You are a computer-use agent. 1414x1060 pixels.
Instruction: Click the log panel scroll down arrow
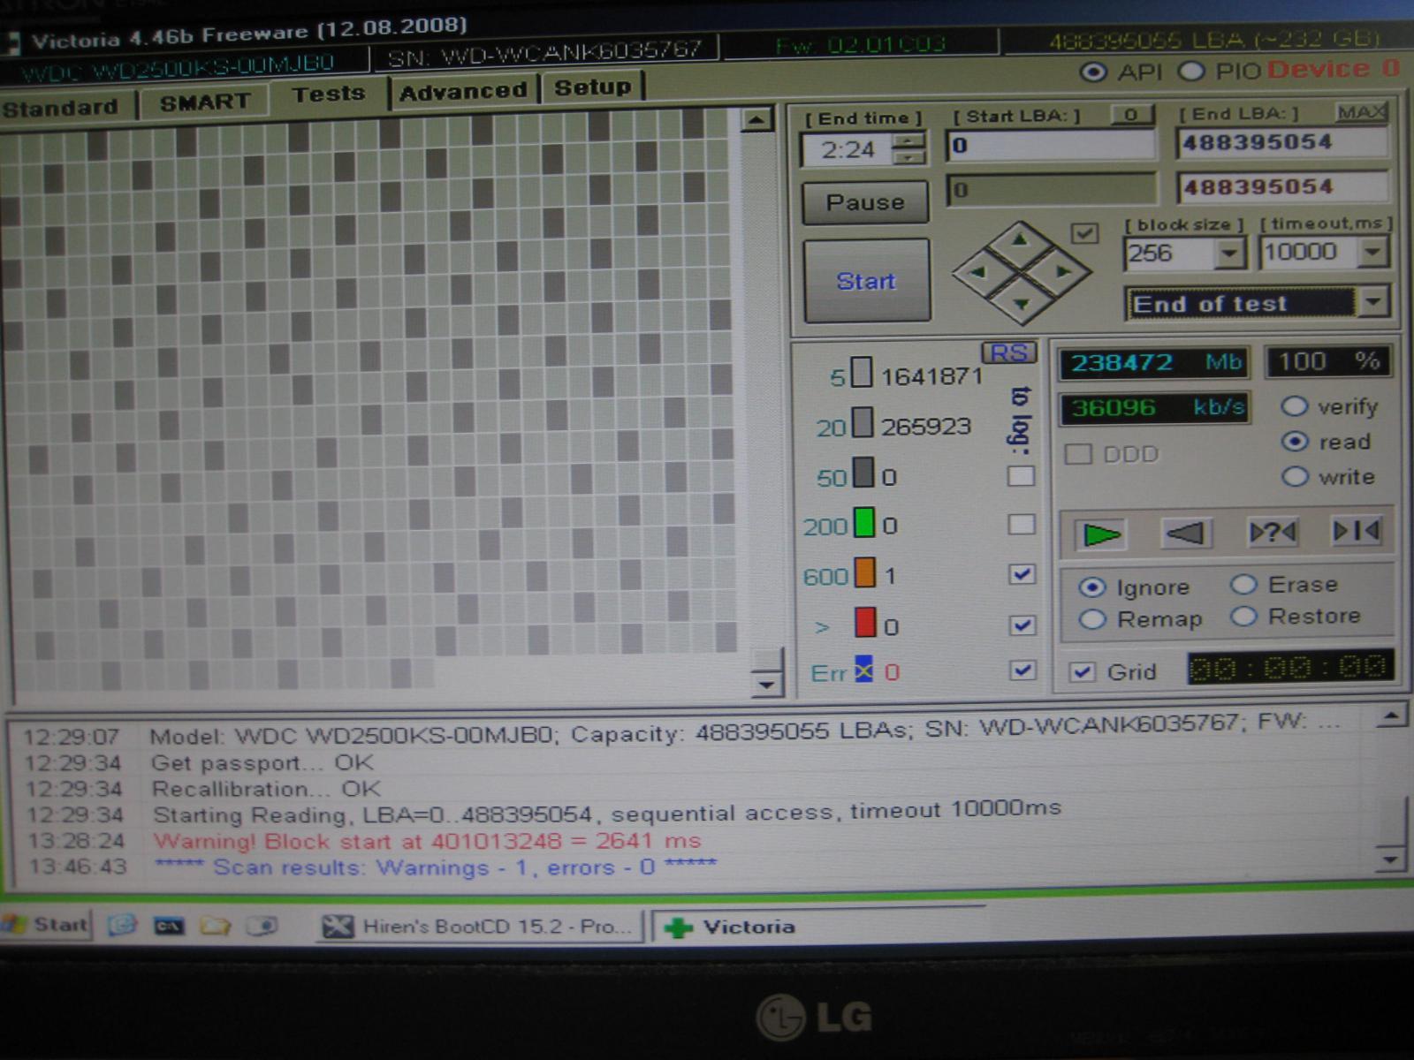point(1390,859)
